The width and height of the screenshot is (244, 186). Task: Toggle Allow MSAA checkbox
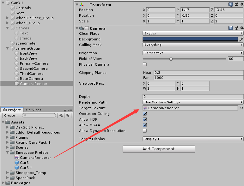[x=145, y=125]
